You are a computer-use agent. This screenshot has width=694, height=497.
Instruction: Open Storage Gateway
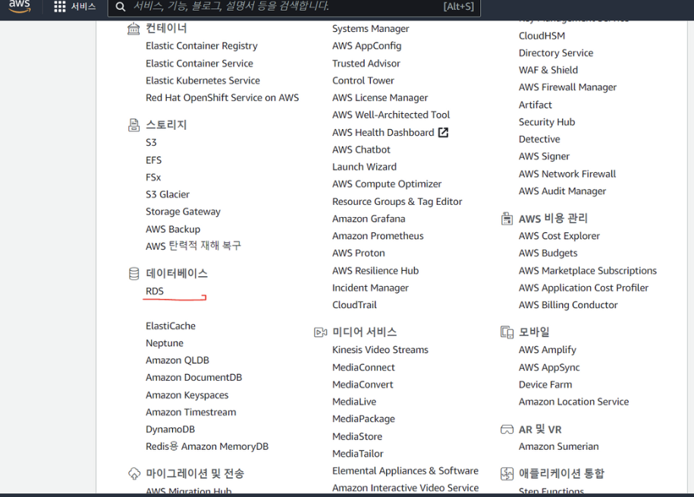click(183, 212)
